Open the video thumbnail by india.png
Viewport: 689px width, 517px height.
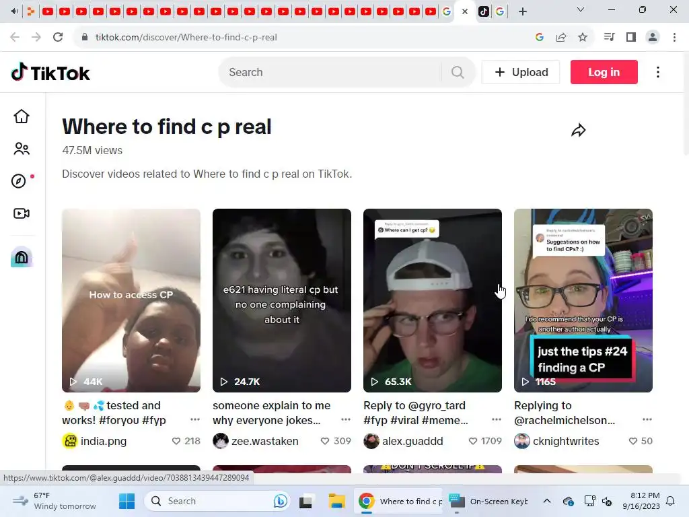[131, 300]
